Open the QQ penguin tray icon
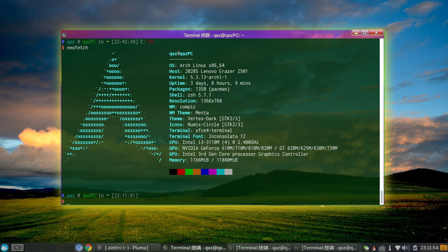 374,248
